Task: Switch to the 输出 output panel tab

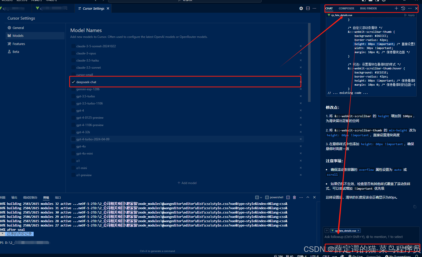Action: [14, 198]
